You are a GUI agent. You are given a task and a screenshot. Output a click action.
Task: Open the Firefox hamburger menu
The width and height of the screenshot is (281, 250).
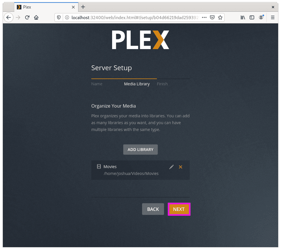tap(272, 17)
